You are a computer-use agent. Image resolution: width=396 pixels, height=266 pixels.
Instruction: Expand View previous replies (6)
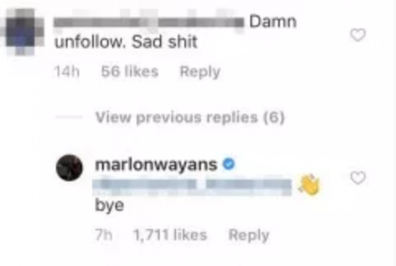pyautogui.click(x=190, y=117)
